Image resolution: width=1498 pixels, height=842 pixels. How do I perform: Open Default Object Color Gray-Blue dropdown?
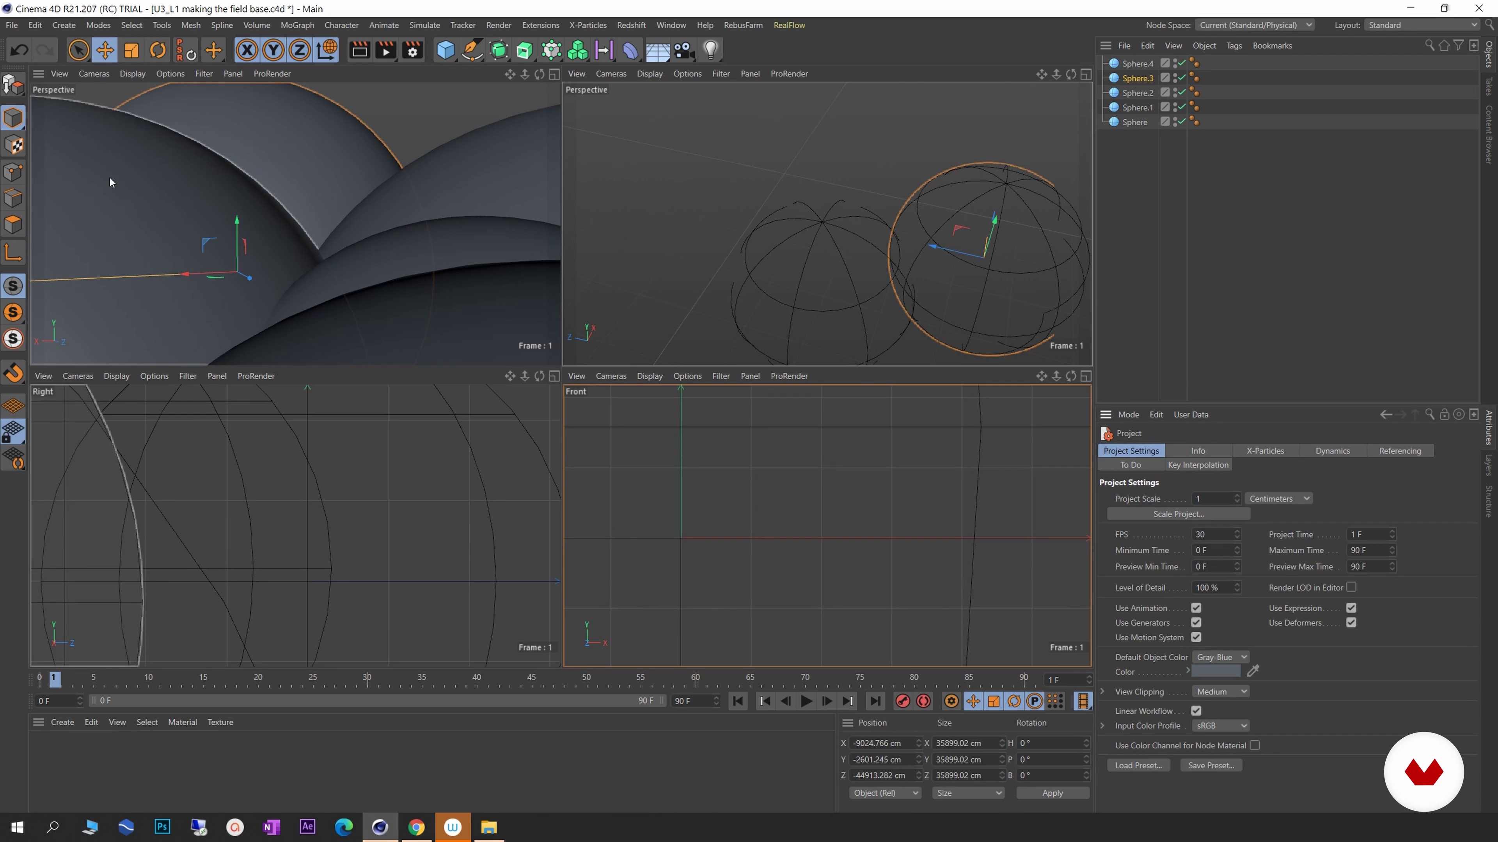[x=1221, y=657]
